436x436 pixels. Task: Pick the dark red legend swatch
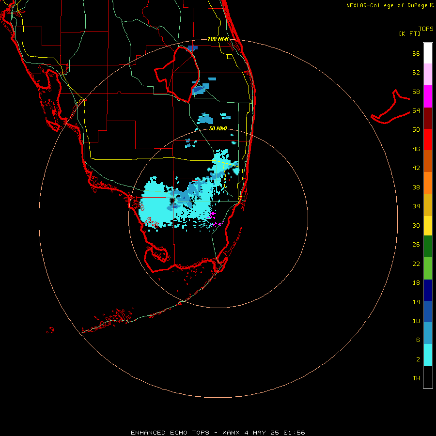(x=428, y=118)
